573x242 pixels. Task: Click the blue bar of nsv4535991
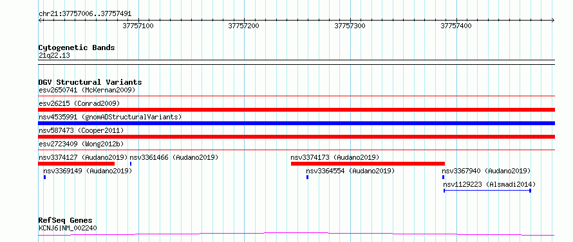296,123
